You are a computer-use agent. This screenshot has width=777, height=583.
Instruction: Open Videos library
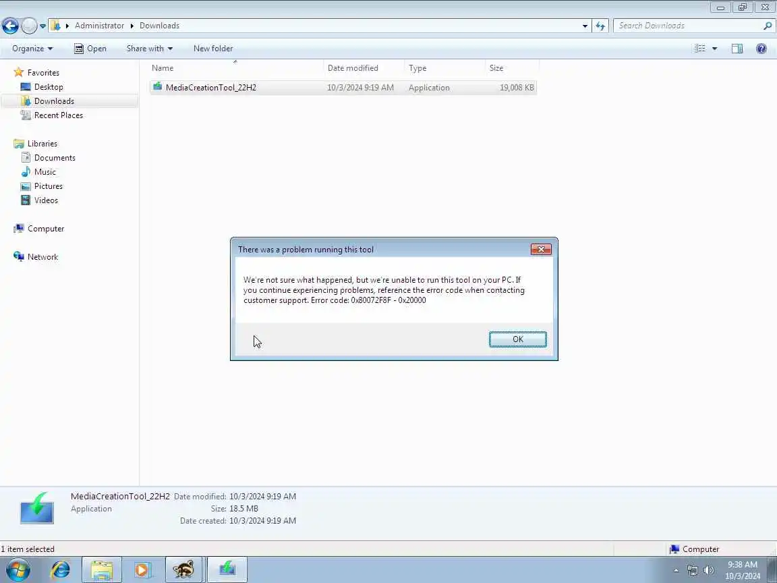point(46,200)
